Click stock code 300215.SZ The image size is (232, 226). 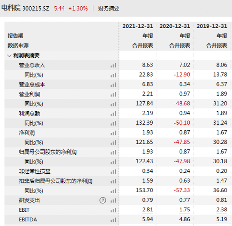coord(36,8)
